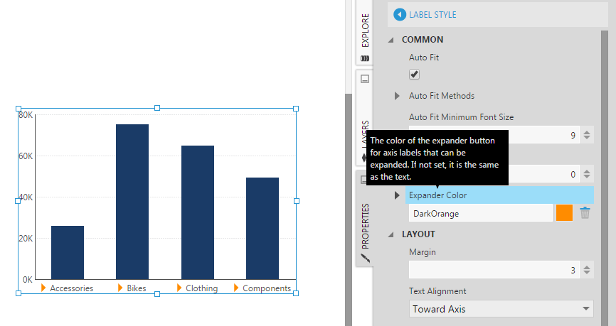Viewport: 616px width, 326px height.
Task: Increase the Margin value with stepper
Action: point(587,267)
